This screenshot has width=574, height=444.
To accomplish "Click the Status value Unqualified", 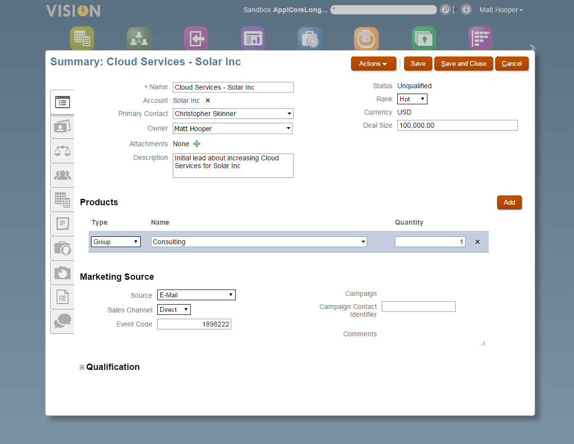I will [414, 86].
